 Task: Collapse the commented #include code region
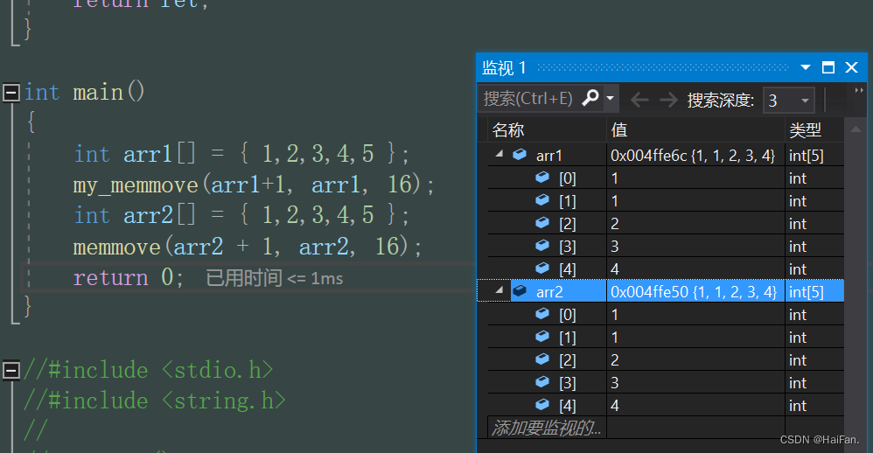pyautogui.click(x=10, y=370)
